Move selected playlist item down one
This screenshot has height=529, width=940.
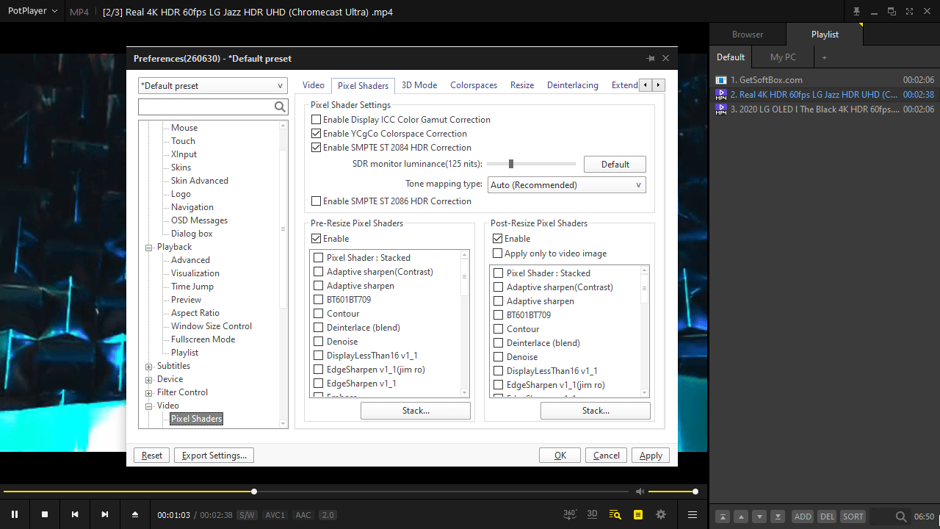click(760, 517)
